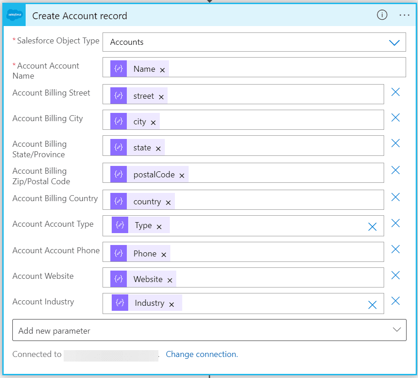
Task: Click inside the Account Account Name input field
Action: [x=254, y=67]
